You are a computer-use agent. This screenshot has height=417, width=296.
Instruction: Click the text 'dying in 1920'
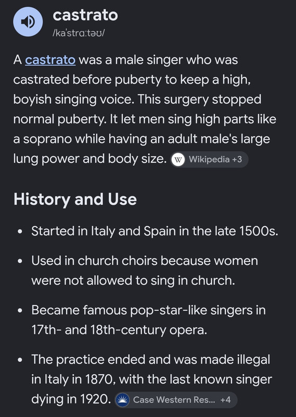pyautogui.click(x=71, y=399)
